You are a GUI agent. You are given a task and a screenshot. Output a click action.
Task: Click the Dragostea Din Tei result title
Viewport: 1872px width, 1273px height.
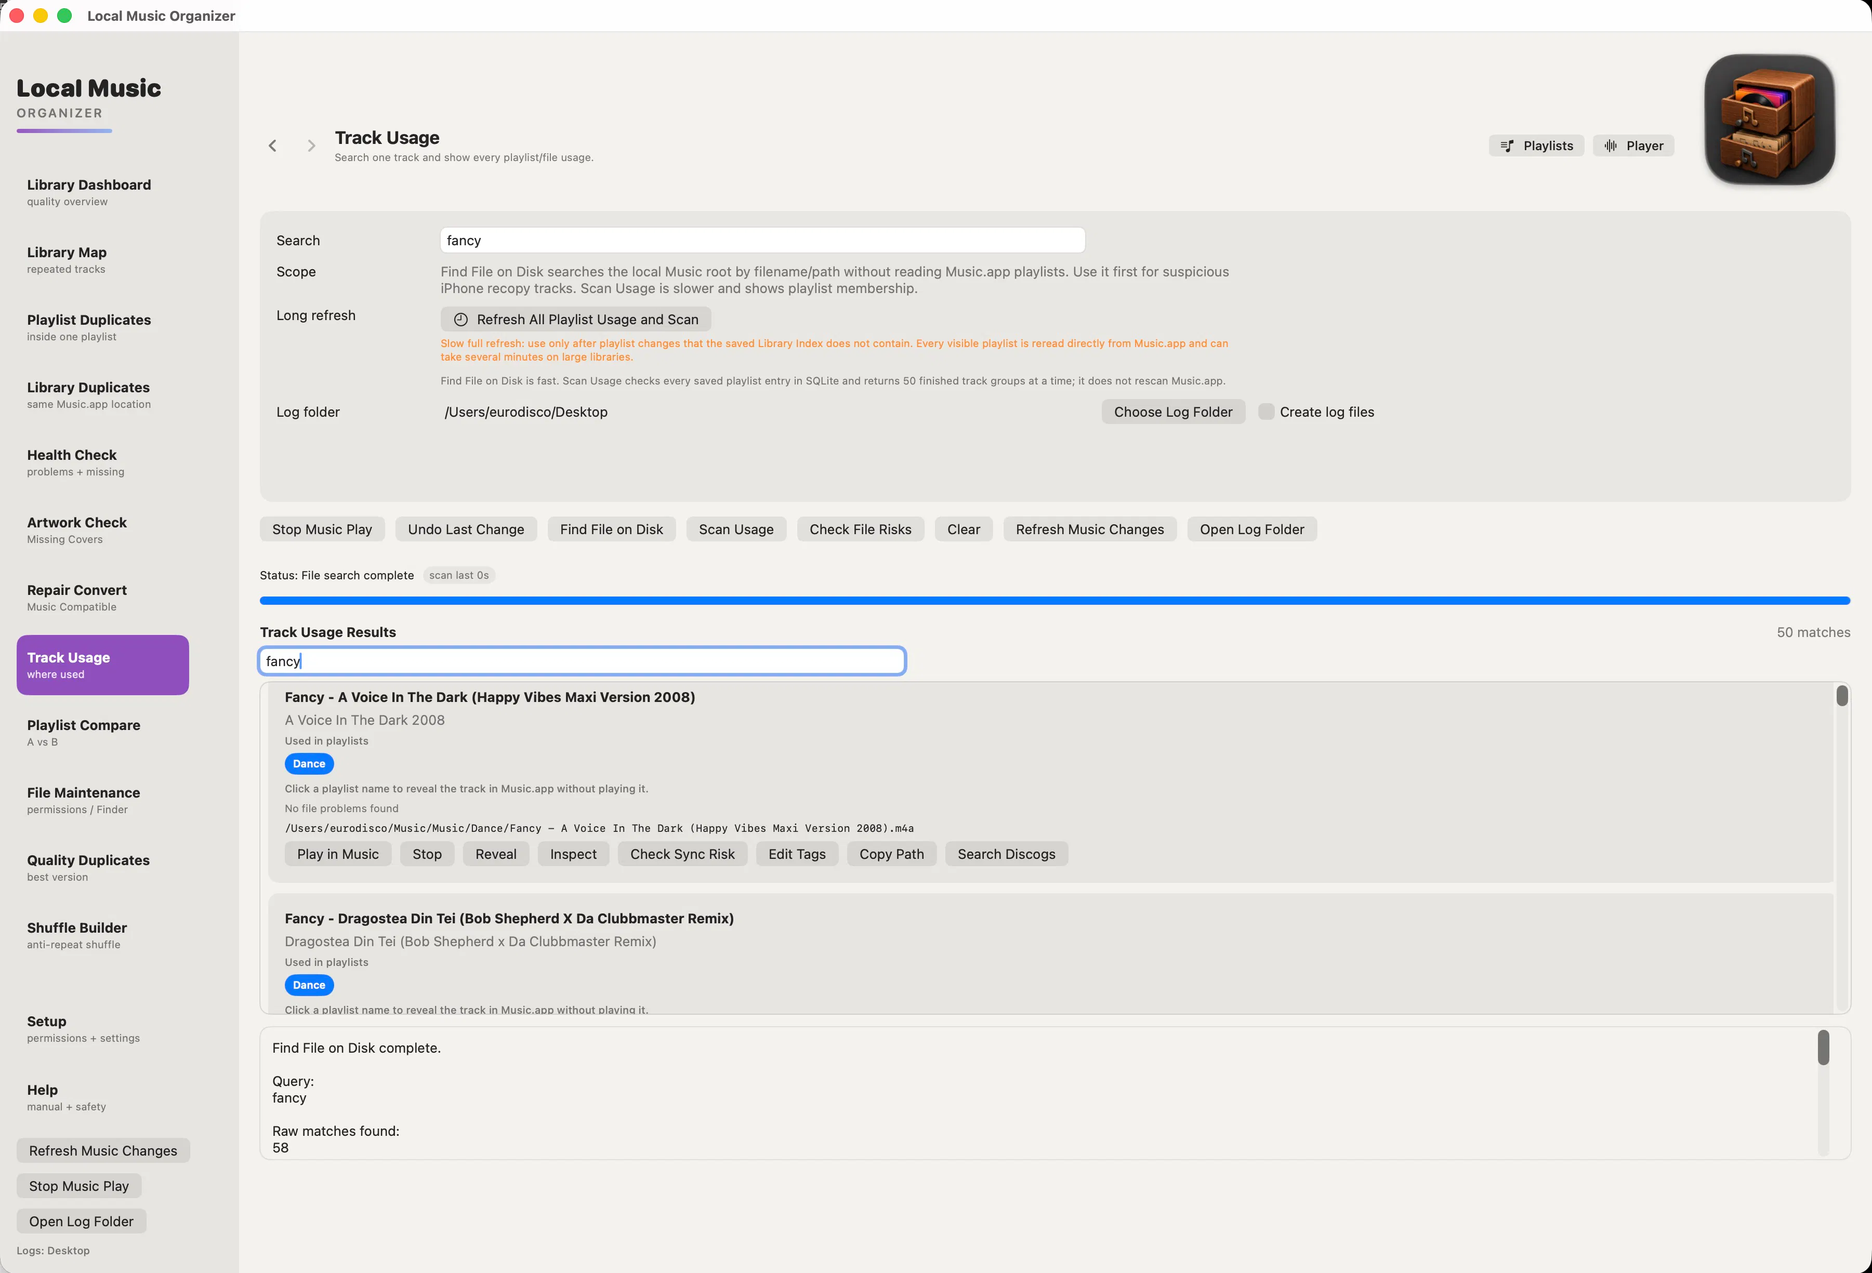(x=509, y=919)
